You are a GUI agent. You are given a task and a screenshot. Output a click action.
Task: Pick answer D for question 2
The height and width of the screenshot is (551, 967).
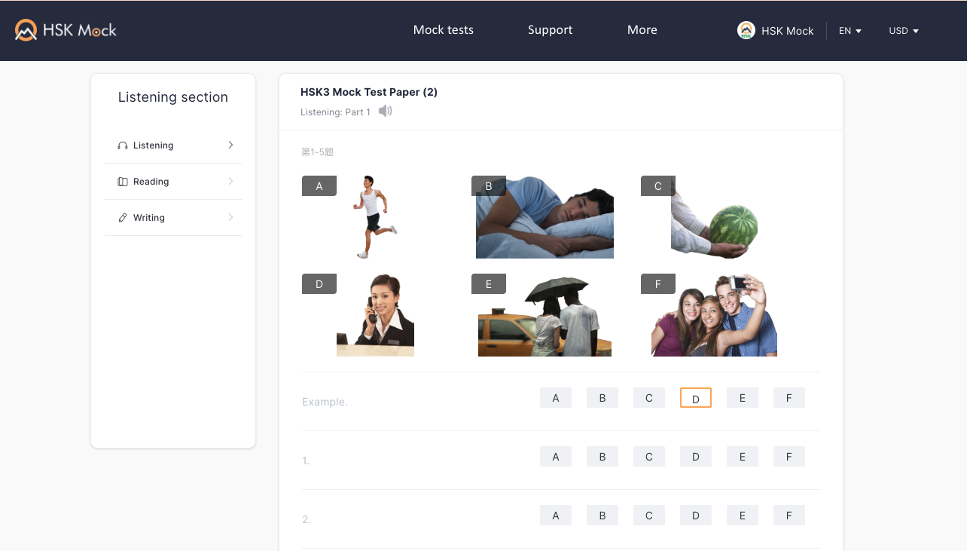point(696,516)
